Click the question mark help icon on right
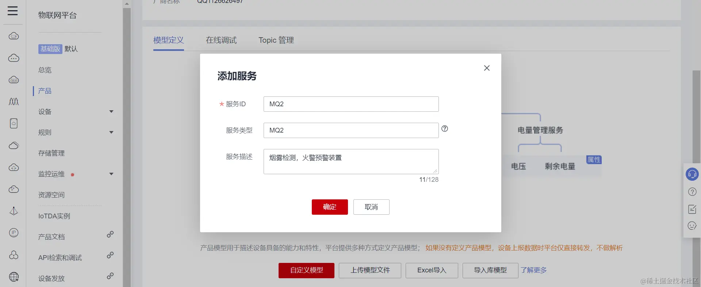The width and height of the screenshot is (701, 287). pyautogui.click(x=692, y=192)
